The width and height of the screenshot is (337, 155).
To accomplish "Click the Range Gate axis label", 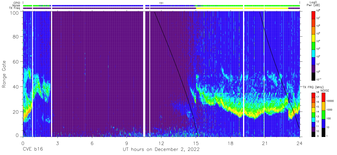I will [4, 74].
